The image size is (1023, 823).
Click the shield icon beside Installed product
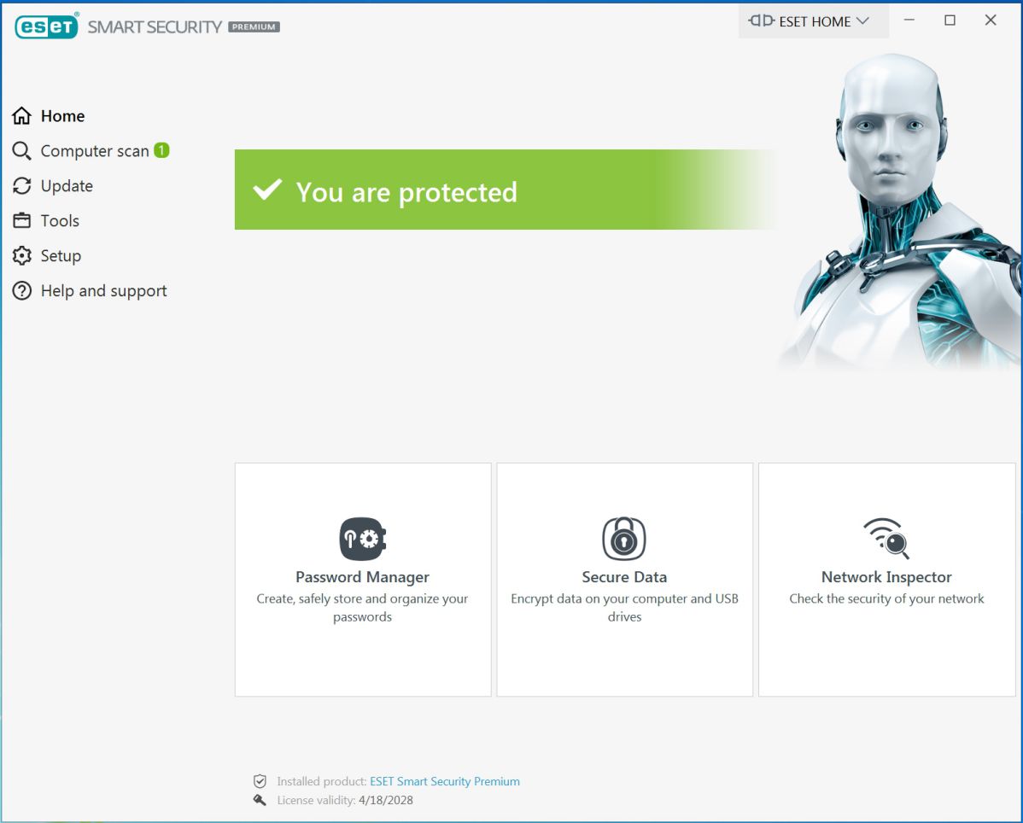point(260,781)
